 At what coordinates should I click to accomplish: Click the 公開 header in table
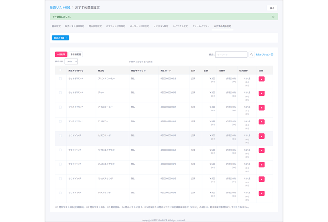coord(193,71)
